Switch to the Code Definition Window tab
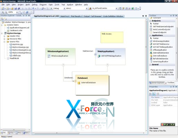This screenshot has height=138, width=178. [113, 16]
